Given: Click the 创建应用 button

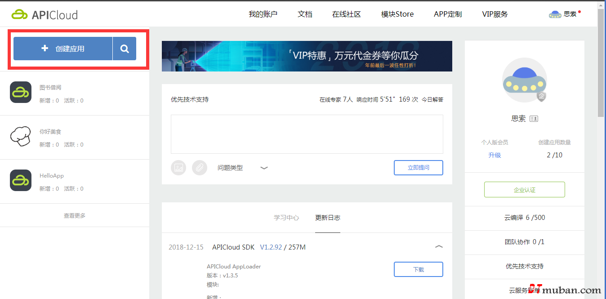Looking at the screenshot, I should click(x=63, y=49).
